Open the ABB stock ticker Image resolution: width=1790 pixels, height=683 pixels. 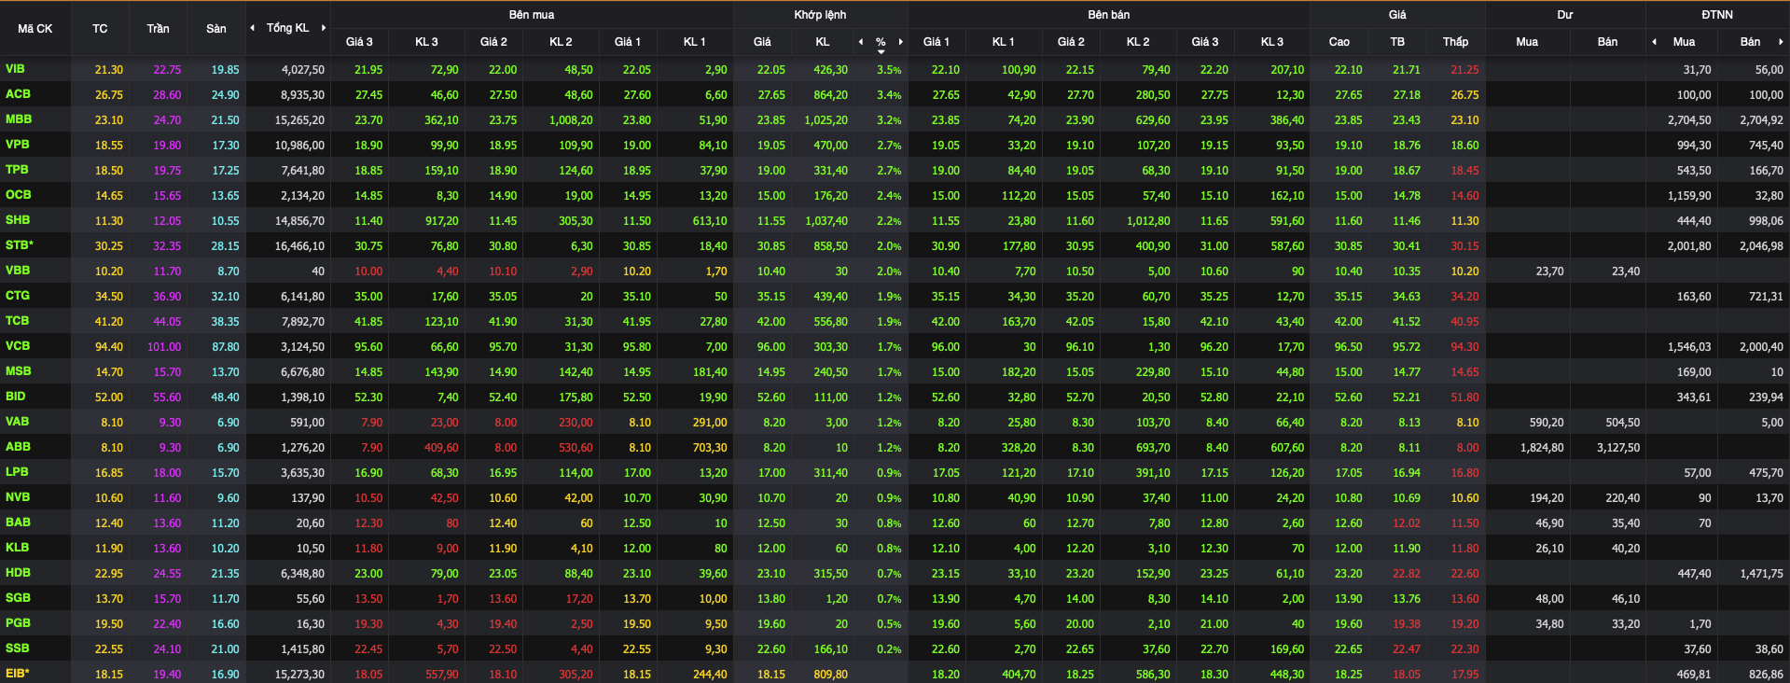coord(18,447)
